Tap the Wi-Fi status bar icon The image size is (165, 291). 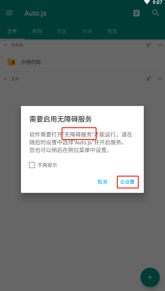[147, 2]
